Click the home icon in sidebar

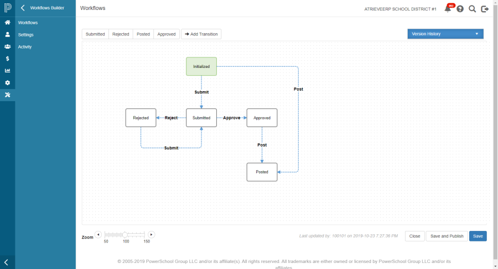point(7,23)
